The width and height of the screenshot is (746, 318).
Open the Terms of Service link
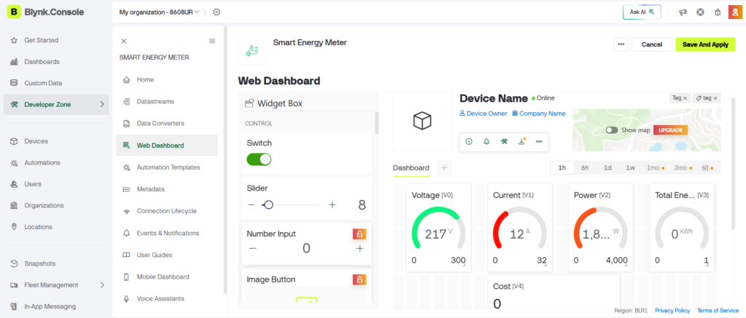click(718, 311)
